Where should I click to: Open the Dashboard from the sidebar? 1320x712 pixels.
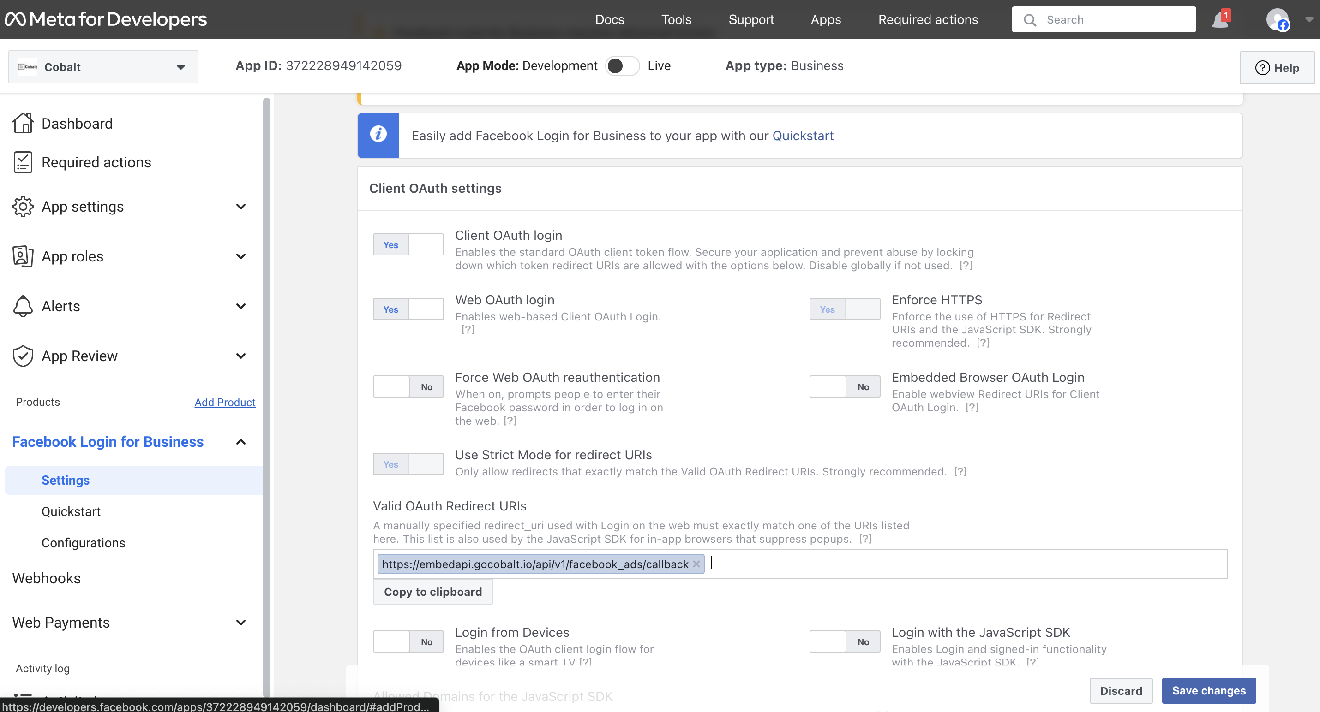pos(76,124)
